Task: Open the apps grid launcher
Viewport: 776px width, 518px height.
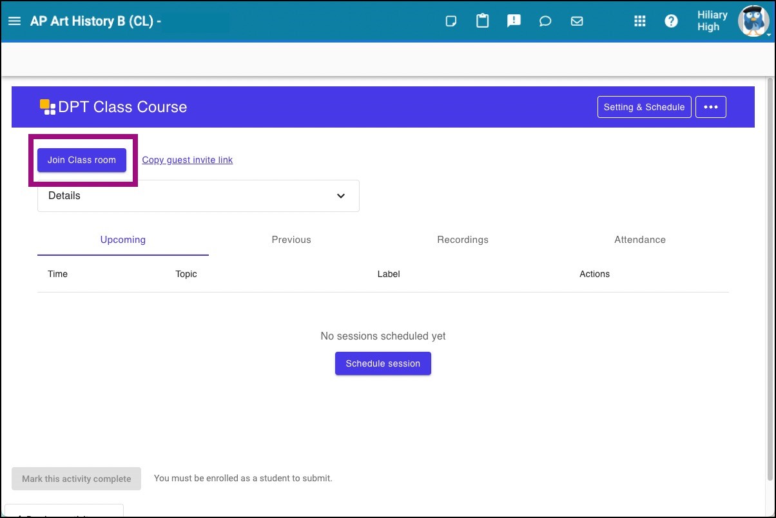Action: 639,21
